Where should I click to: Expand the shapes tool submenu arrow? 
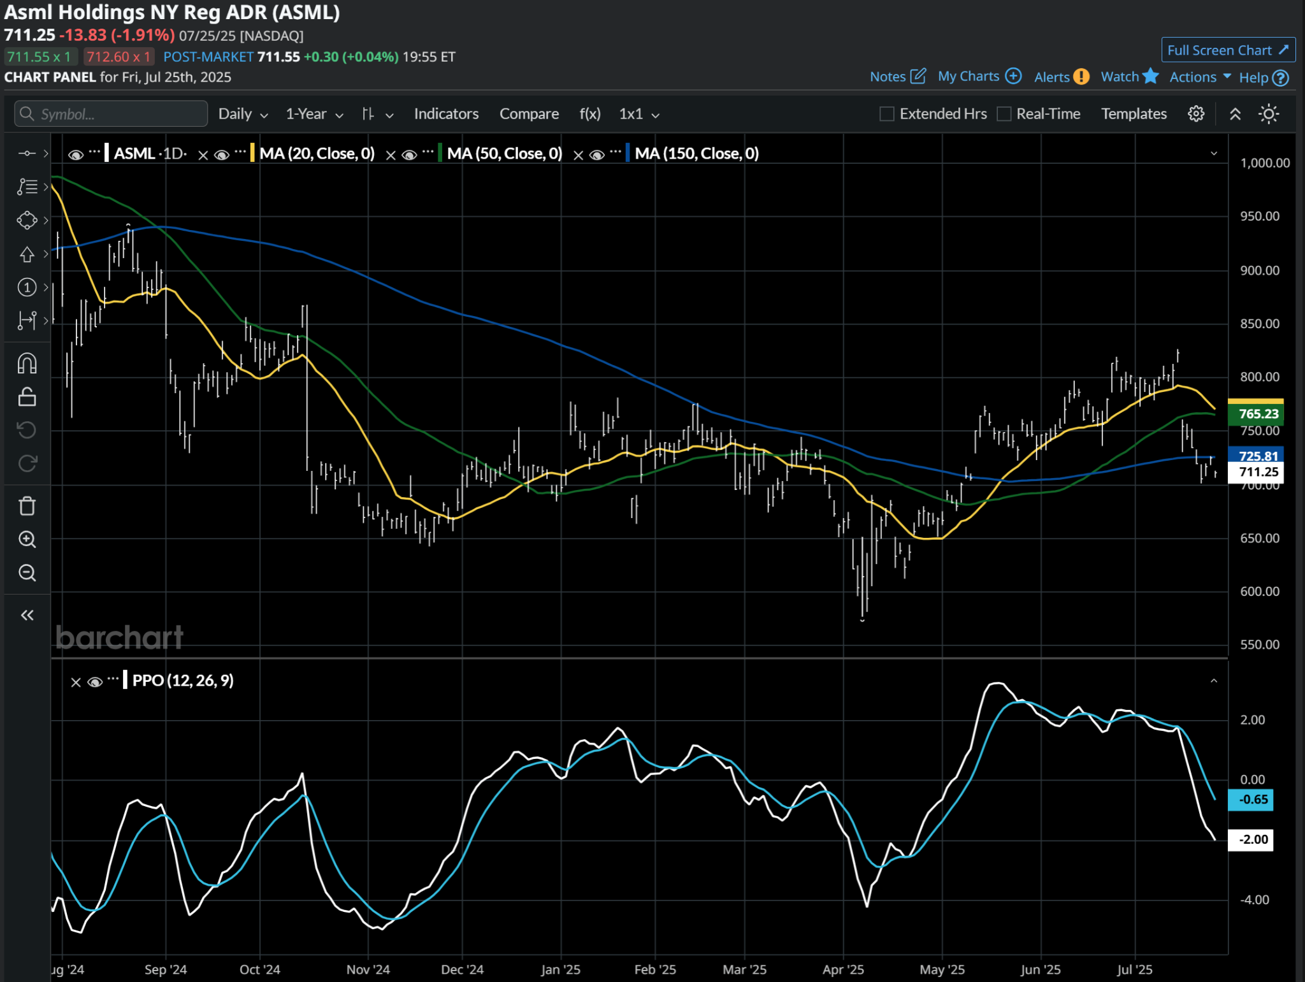click(46, 220)
